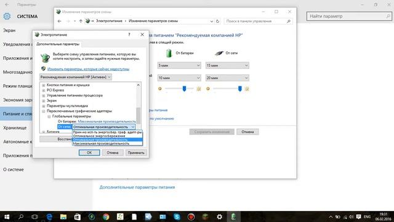Launch Google Chrome from the taskbar
The image size is (394, 222).
(x=106, y=216)
